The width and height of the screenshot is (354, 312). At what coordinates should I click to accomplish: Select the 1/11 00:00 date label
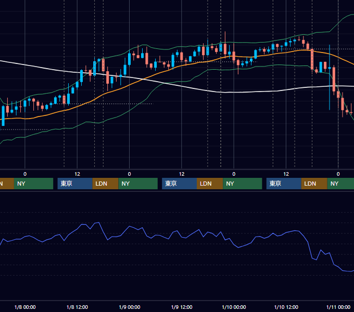click(x=338, y=307)
